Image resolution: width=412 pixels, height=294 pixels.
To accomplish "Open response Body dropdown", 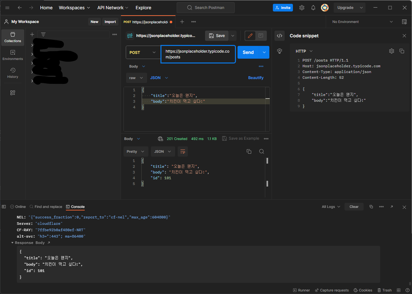I will coord(132,139).
